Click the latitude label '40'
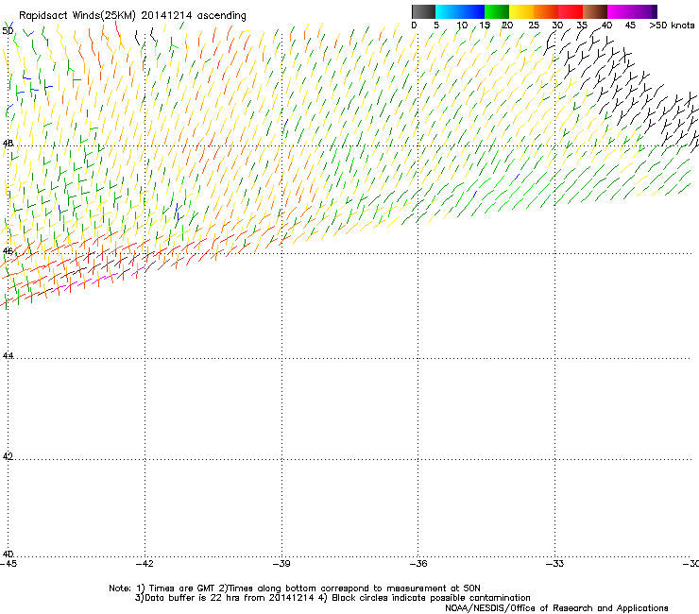Image resolution: width=699 pixels, height=614 pixels. click(8, 554)
